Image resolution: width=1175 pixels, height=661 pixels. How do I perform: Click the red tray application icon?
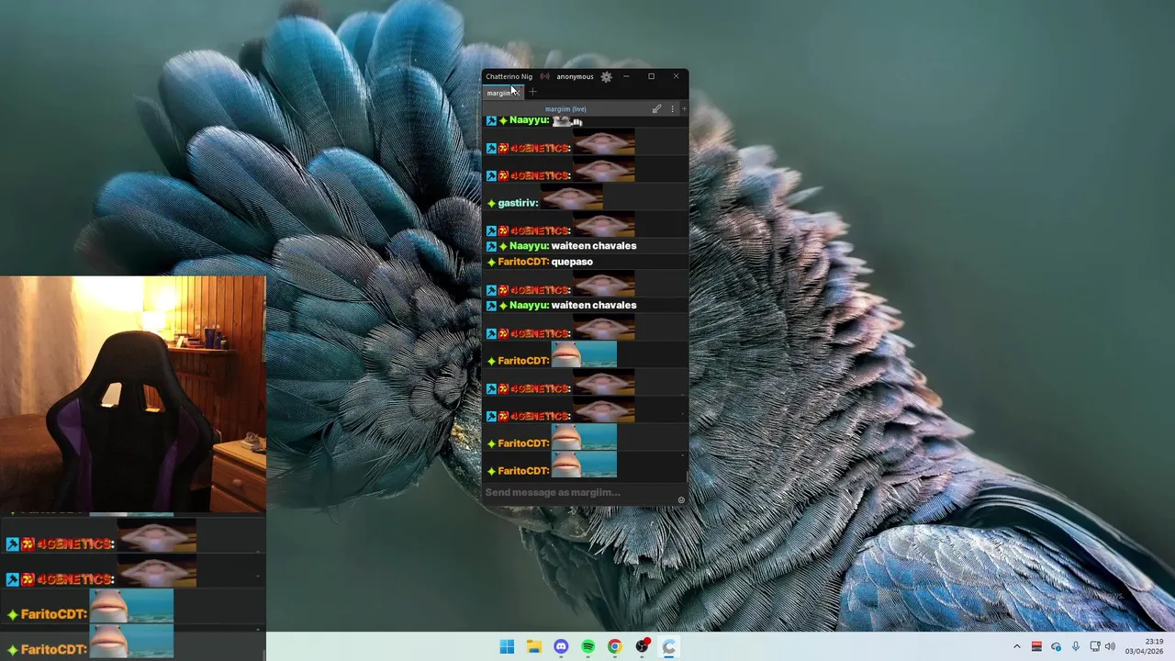[1036, 647]
